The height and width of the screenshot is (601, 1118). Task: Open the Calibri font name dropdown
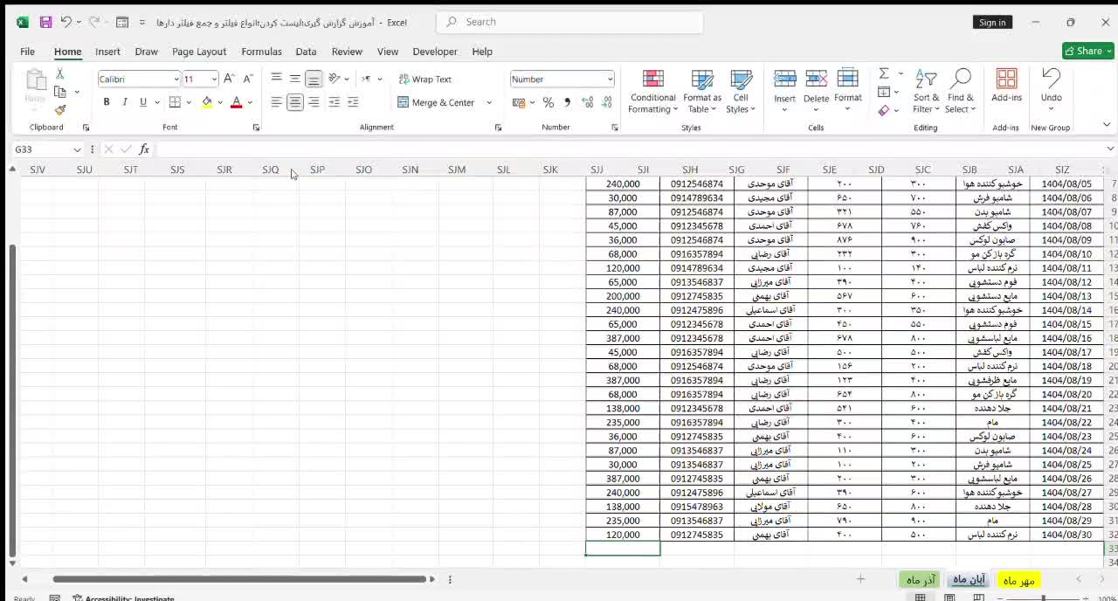point(176,79)
